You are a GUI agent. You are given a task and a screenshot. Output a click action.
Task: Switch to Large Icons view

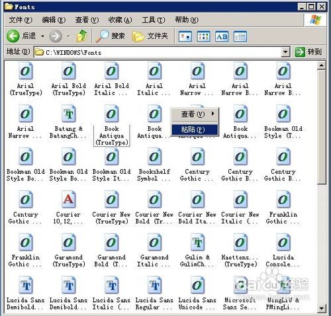click(x=185, y=36)
